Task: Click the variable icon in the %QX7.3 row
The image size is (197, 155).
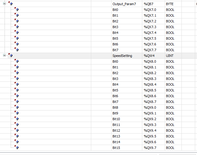Action: coord(17,27)
